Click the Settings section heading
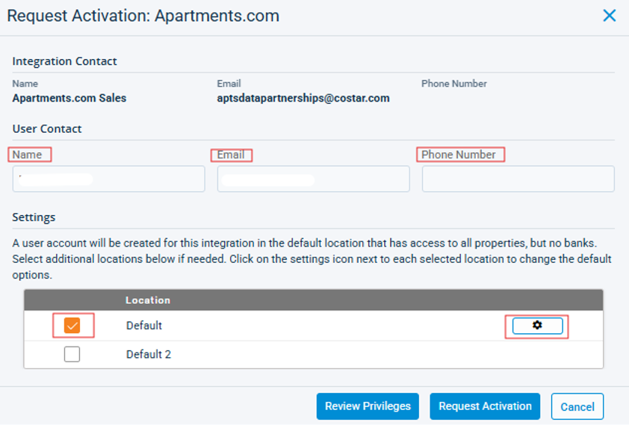This screenshot has width=629, height=425. [x=34, y=217]
